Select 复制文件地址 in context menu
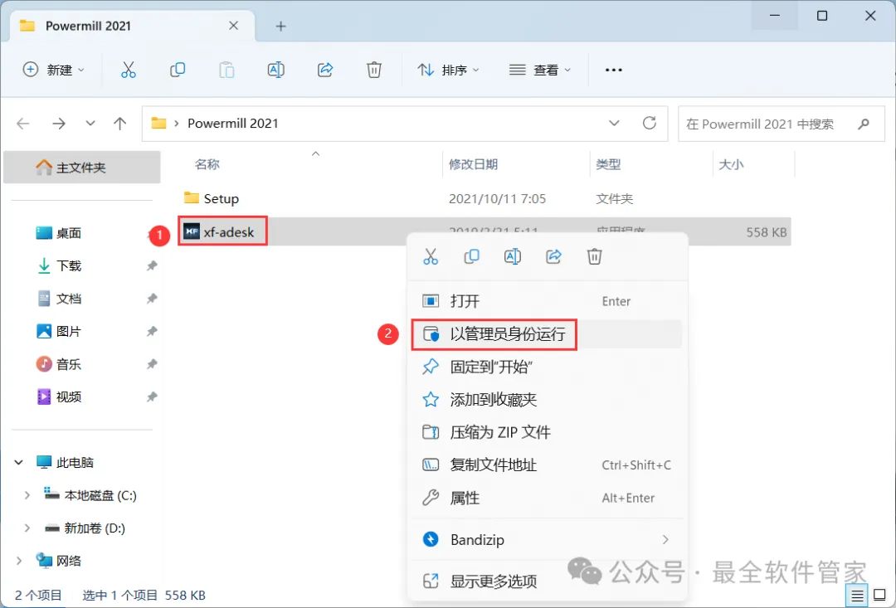 [547, 465]
